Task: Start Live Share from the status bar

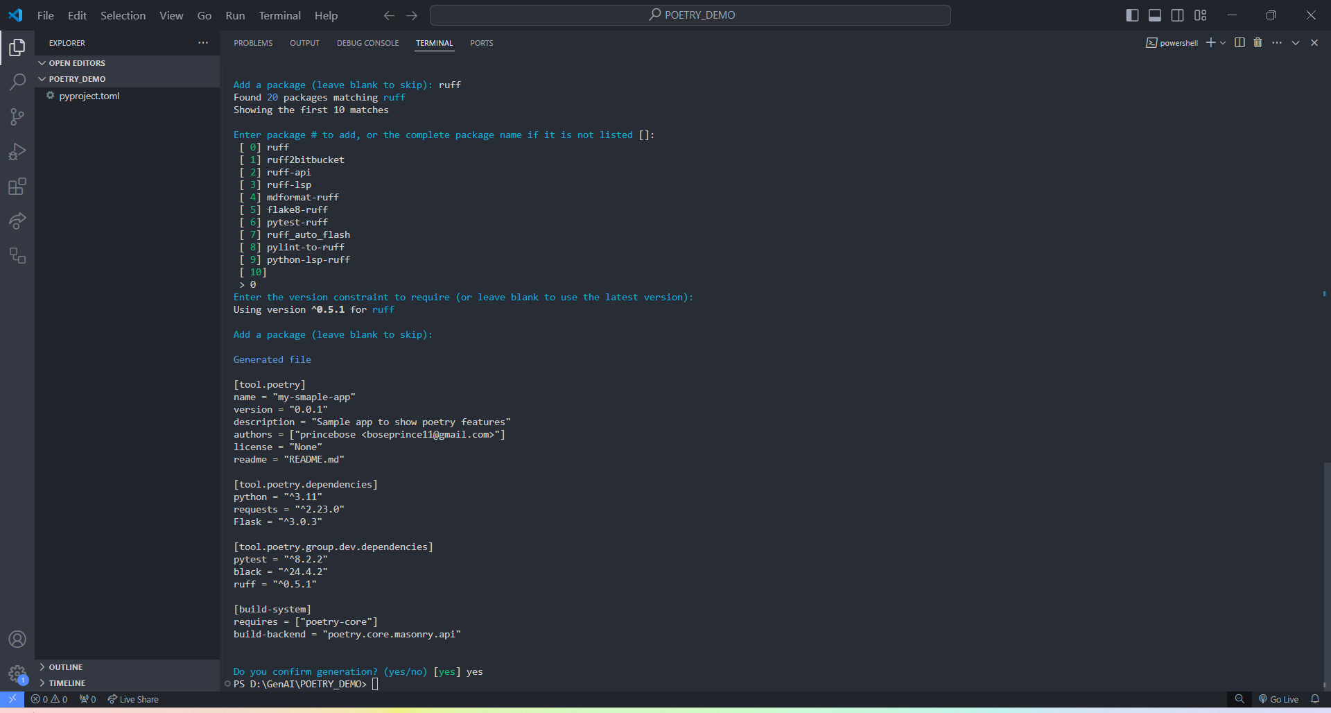Action: (x=133, y=699)
